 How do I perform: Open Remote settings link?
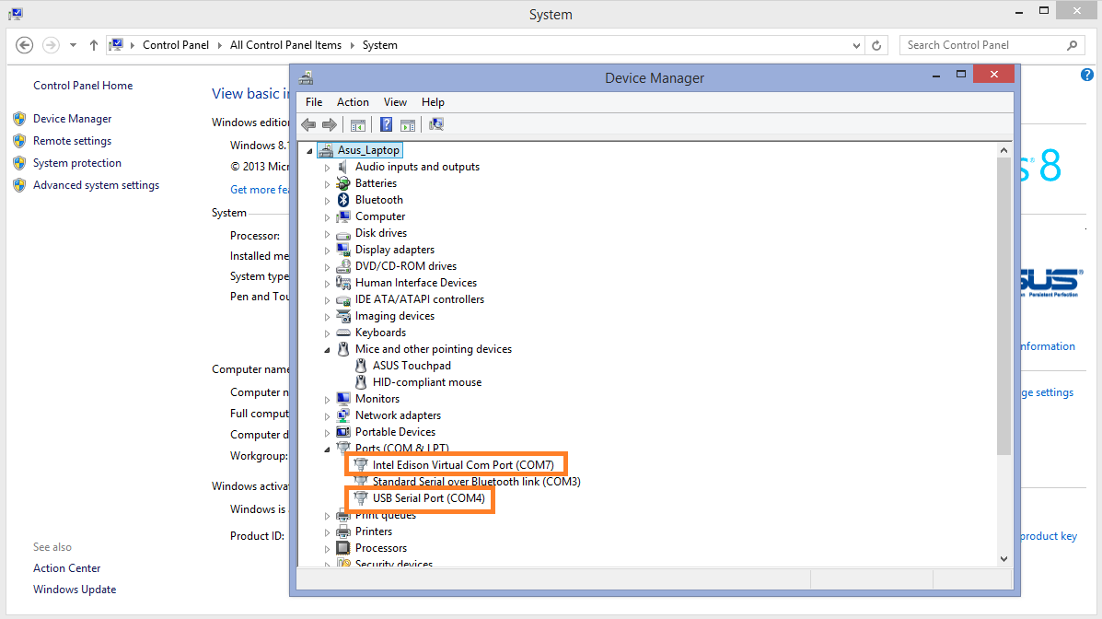(x=73, y=141)
